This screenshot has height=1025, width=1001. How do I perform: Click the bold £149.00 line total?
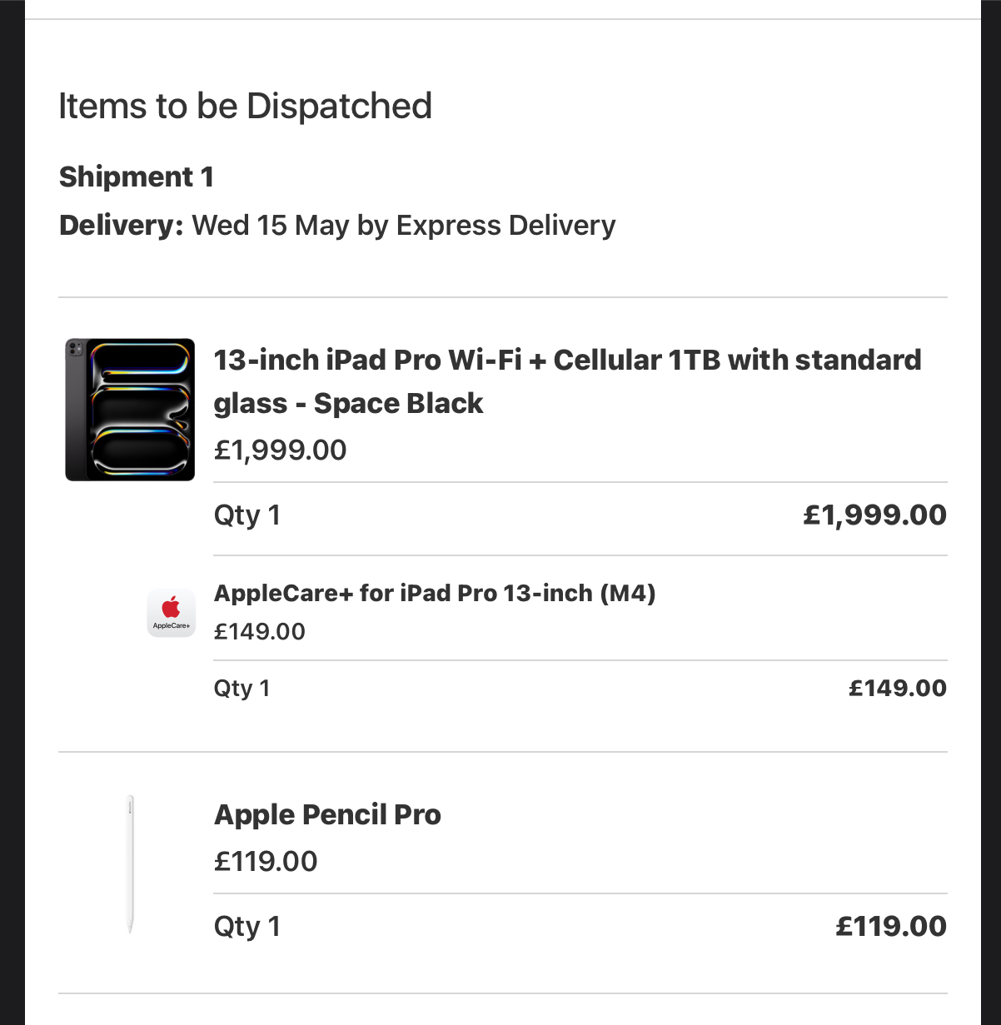[898, 688]
